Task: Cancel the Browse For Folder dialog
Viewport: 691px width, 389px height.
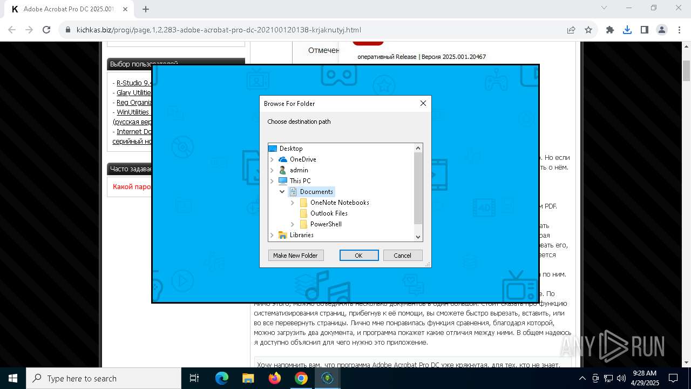Action: [402, 256]
